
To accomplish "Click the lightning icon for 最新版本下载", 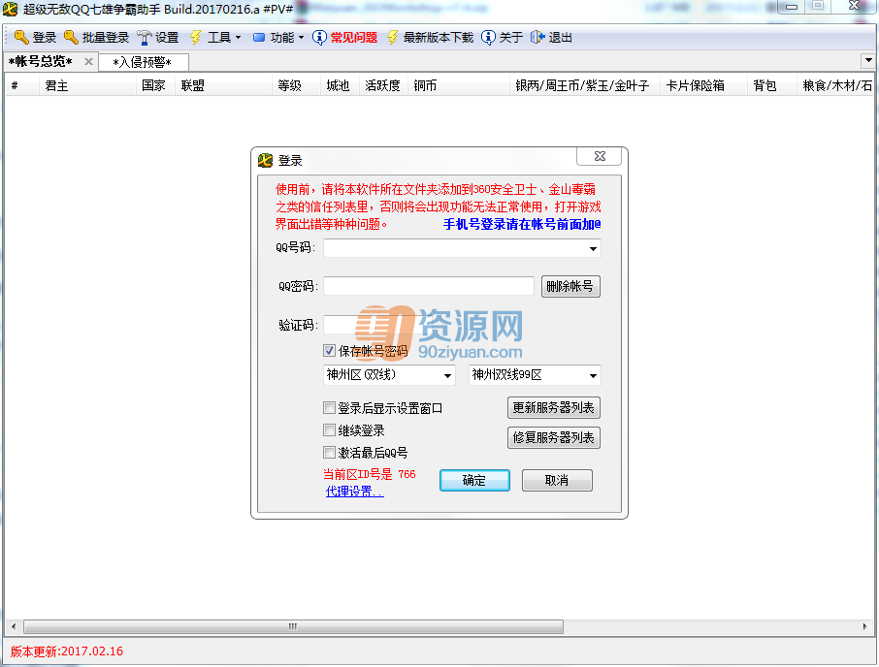I will click(392, 38).
